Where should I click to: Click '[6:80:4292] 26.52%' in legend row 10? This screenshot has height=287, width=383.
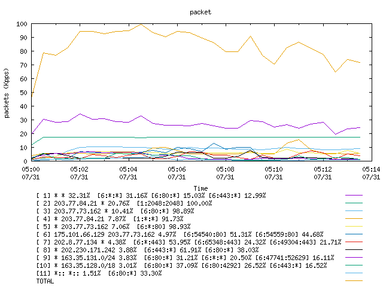click(x=233, y=265)
